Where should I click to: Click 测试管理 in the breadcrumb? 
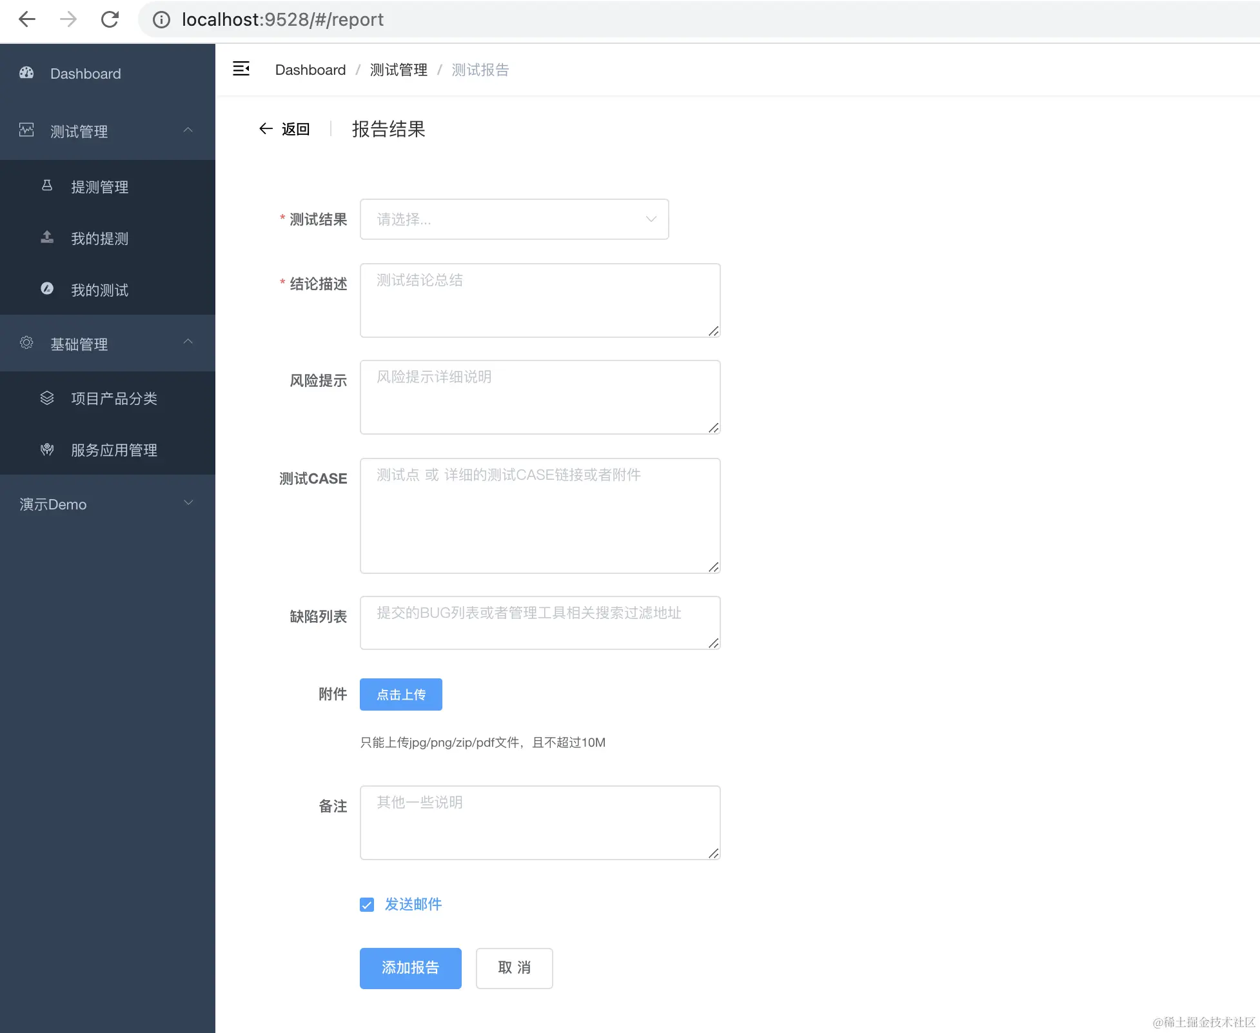click(x=399, y=70)
